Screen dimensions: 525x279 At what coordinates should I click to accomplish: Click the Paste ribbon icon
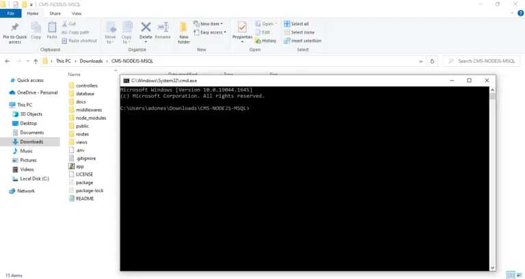pyautogui.click(x=52, y=27)
